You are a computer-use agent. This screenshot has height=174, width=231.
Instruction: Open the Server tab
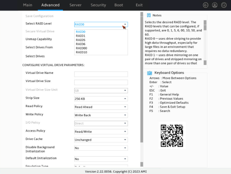click(x=75, y=5)
